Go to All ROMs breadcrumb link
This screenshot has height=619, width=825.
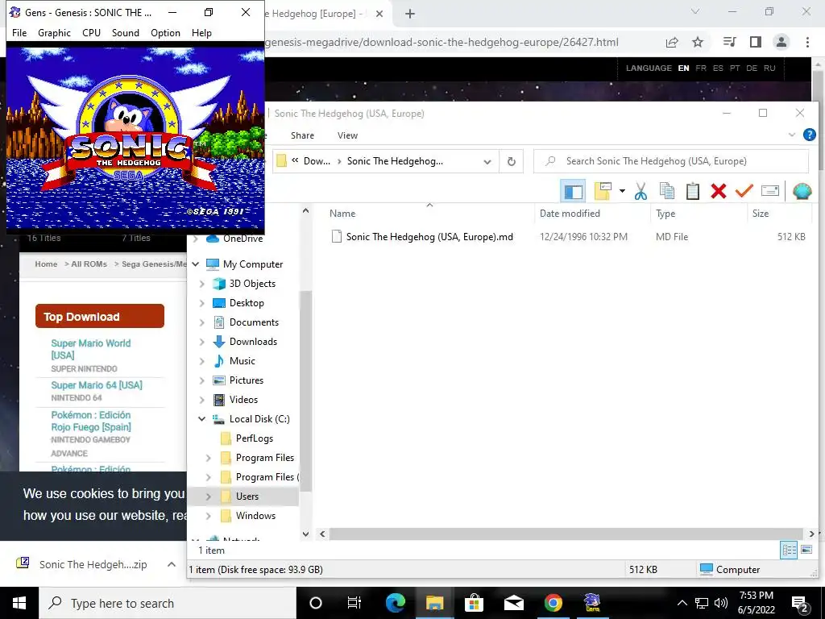[x=89, y=264]
